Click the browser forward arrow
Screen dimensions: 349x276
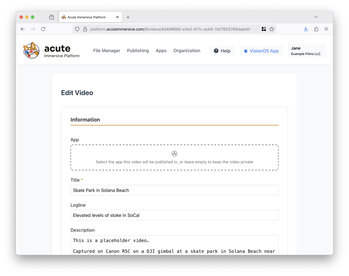[x=33, y=29]
